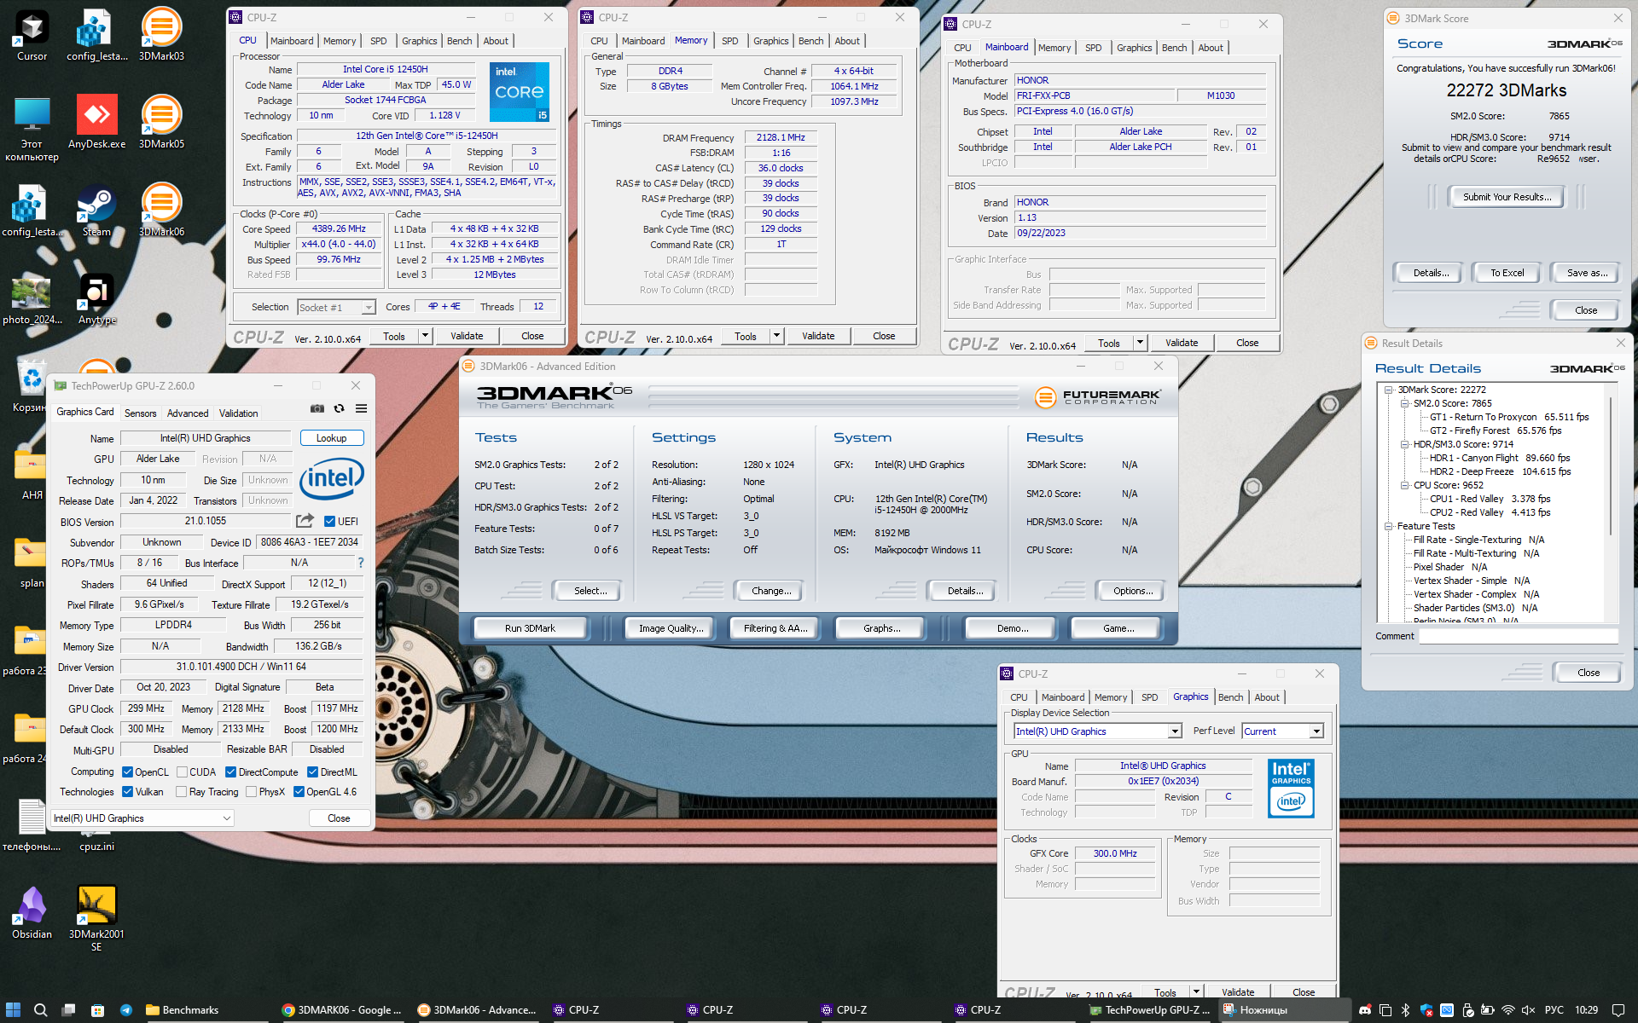
Task: Open SPD tab in CPU-Z Memory window
Action: click(729, 41)
